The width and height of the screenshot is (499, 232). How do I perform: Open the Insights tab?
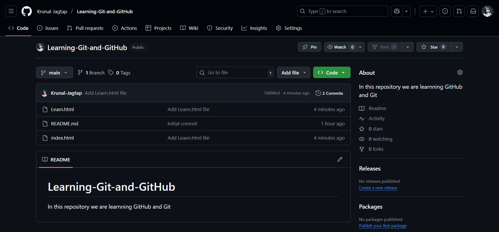[x=254, y=28]
